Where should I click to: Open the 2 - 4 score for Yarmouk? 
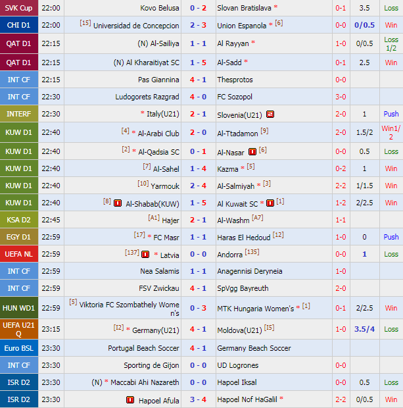click(198, 186)
